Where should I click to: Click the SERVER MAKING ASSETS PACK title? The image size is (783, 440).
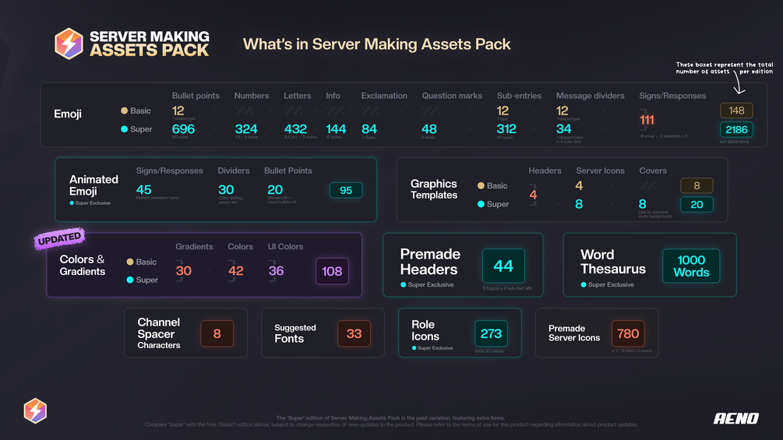150,44
